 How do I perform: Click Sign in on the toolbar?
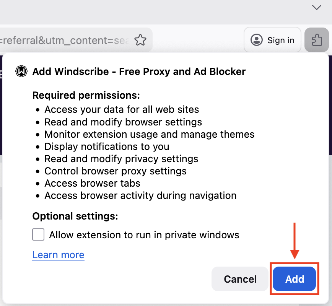[272, 40]
